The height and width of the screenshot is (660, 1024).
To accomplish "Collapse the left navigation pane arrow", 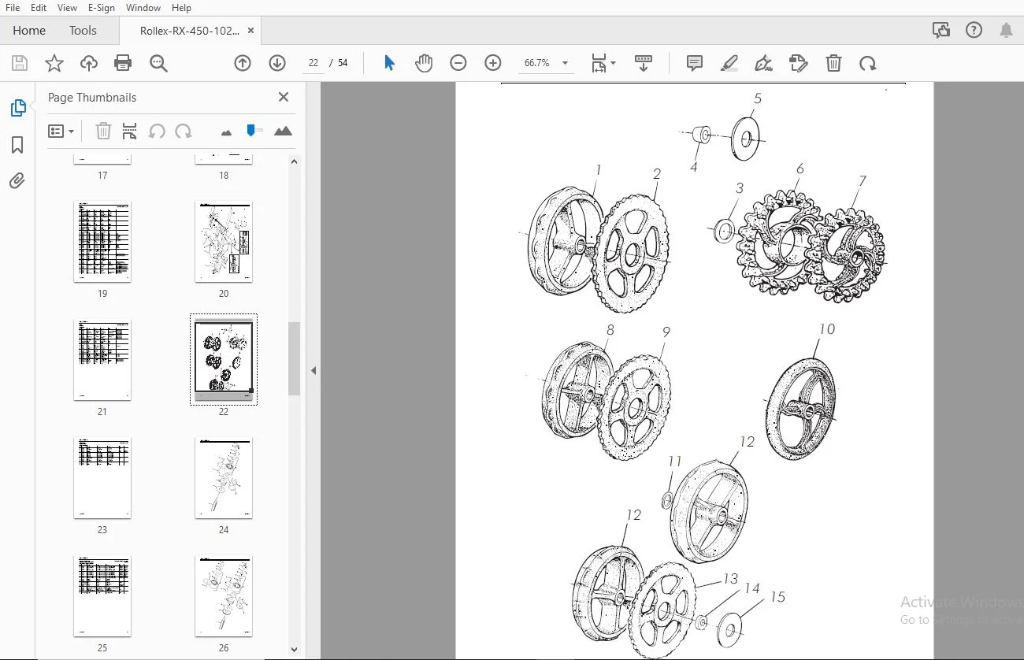I will (314, 370).
